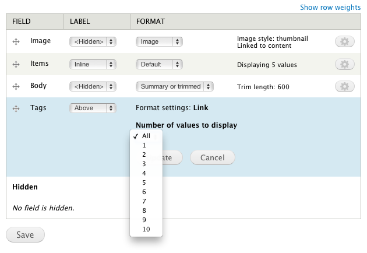Select All in the values list
The image size is (367, 253).
pyautogui.click(x=146, y=136)
